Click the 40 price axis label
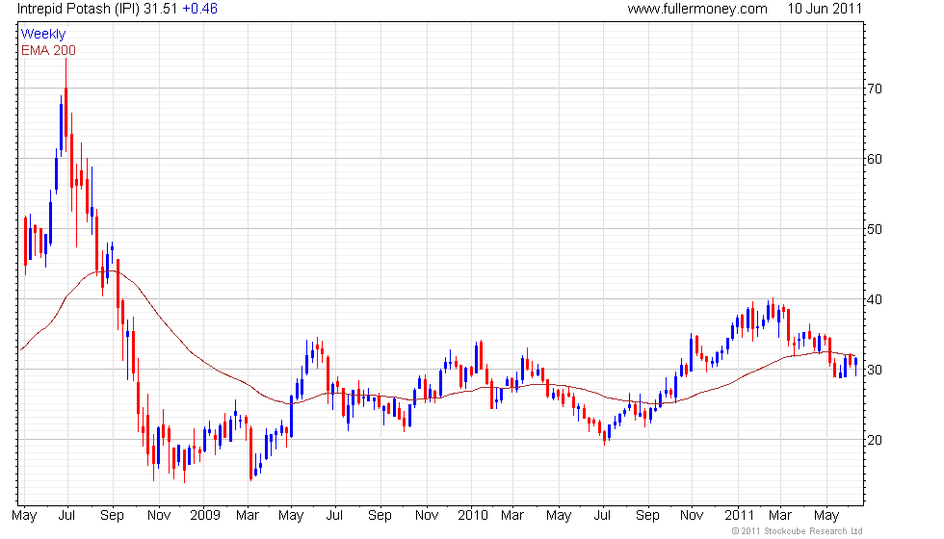Viewport: 944px width, 539px height. pyautogui.click(x=875, y=299)
